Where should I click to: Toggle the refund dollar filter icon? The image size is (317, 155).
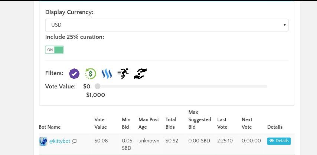tap(90, 74)
